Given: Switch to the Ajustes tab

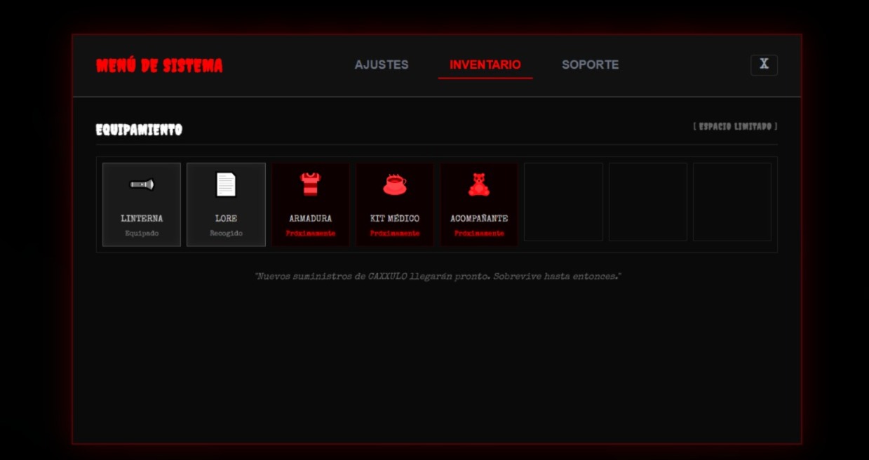Looking at the screenshot, I should click(382, 65).
